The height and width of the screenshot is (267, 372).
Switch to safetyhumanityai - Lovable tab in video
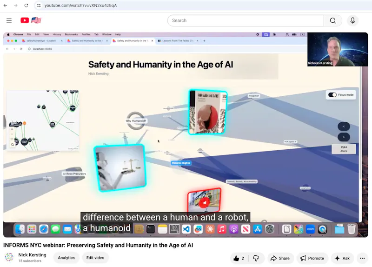(41, 41)
